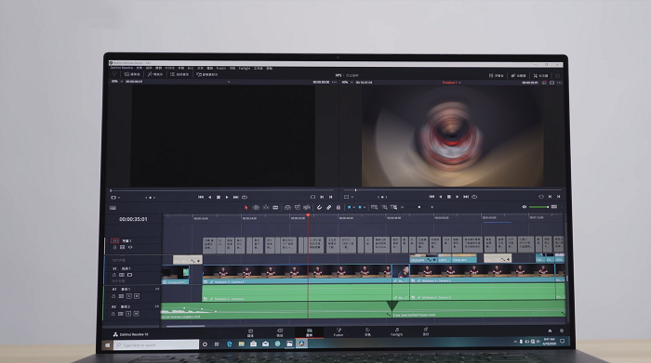Click the flag marker icon in toolbar
Viewport: 651px width, 363px height.
click(x=349, y=207)
